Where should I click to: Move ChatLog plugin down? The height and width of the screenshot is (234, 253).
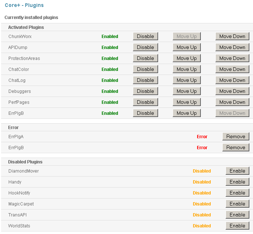click(x=232, y=80)
